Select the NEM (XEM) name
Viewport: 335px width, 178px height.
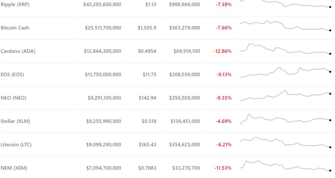coord(14,168)
